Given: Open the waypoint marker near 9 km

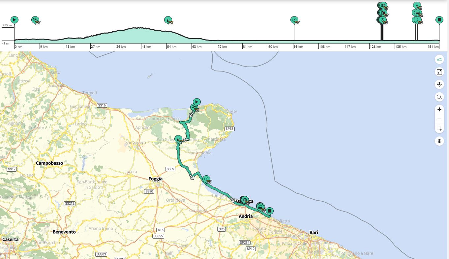Looking at the screenshot, I should point(35,20).
